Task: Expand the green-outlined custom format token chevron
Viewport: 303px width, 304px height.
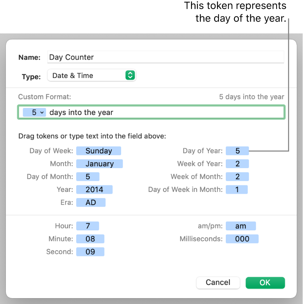Action: click(41, 112)
